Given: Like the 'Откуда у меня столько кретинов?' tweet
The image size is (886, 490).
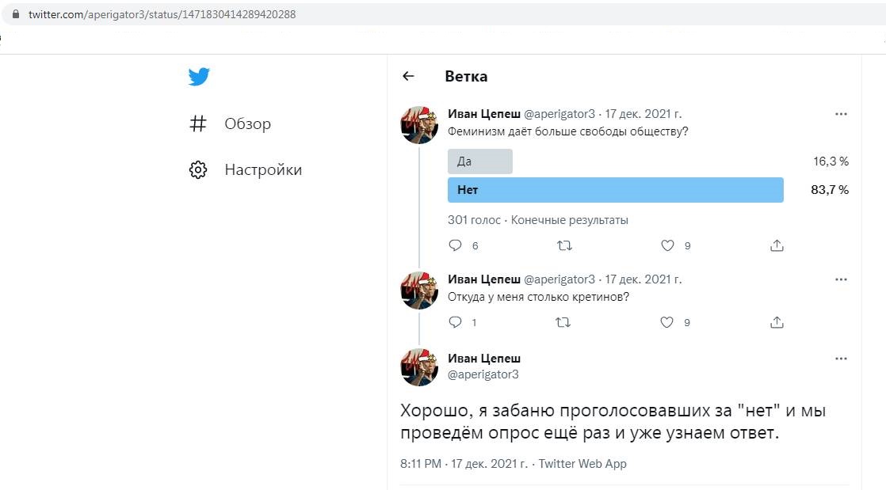Looking at the screenshot, I should click(x=666, y=322).
